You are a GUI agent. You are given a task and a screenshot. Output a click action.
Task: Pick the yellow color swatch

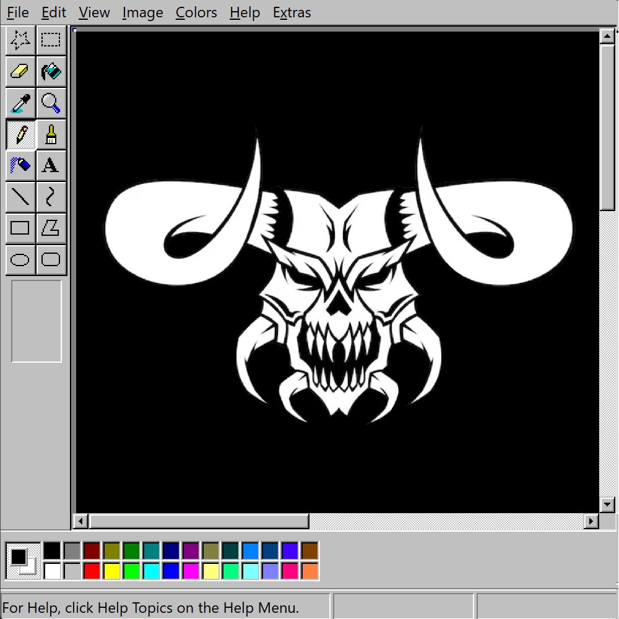pyautogui.click(x=111, y=571)
